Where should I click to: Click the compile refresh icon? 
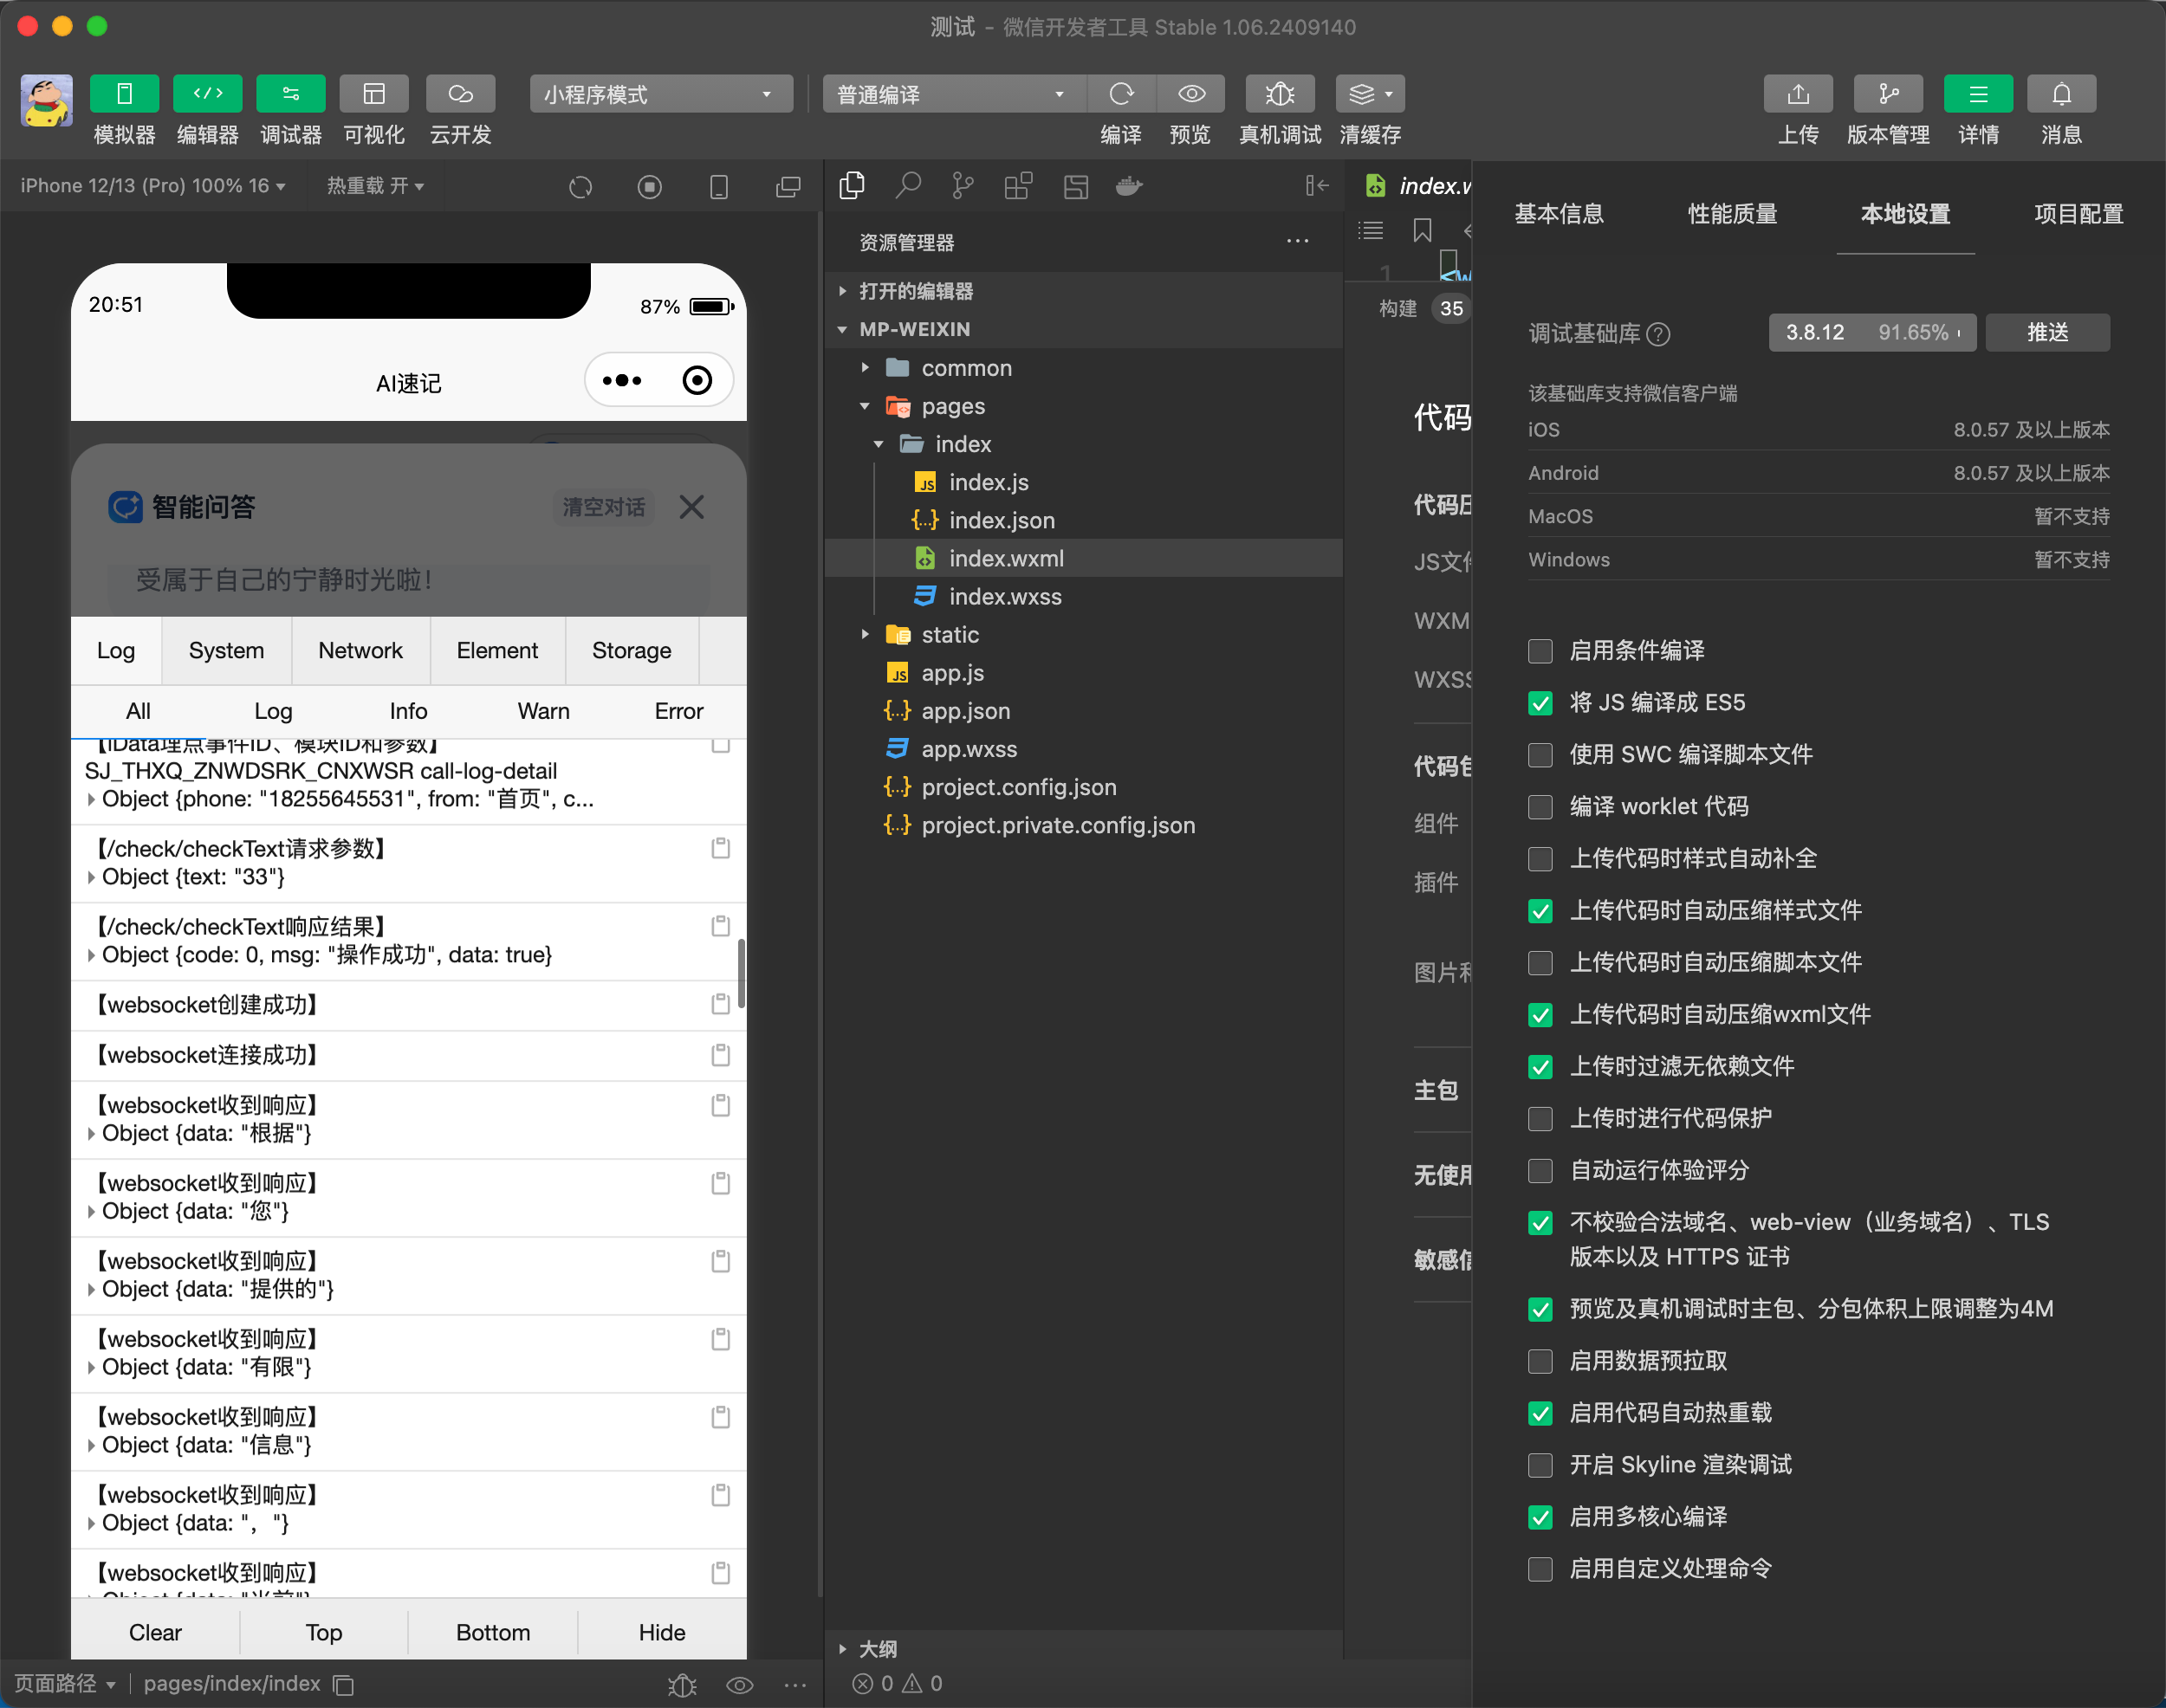[x=1120, y=94]
